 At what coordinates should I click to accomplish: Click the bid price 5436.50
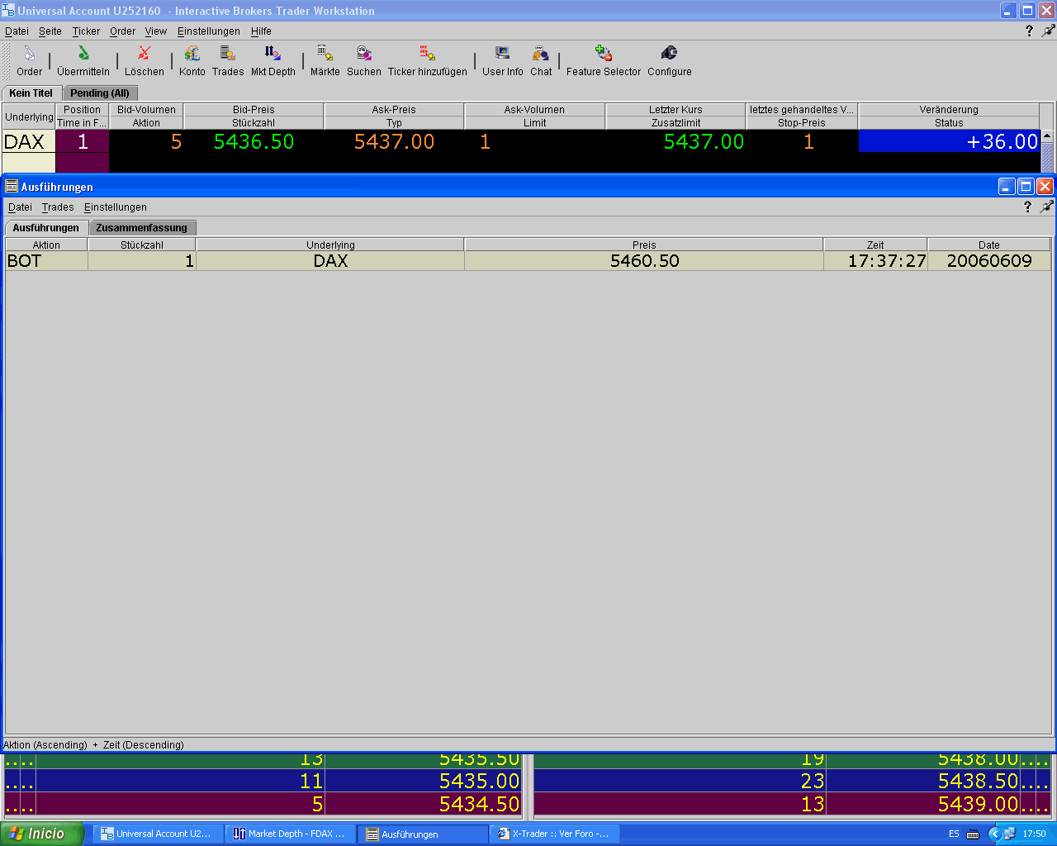point(254,141)
